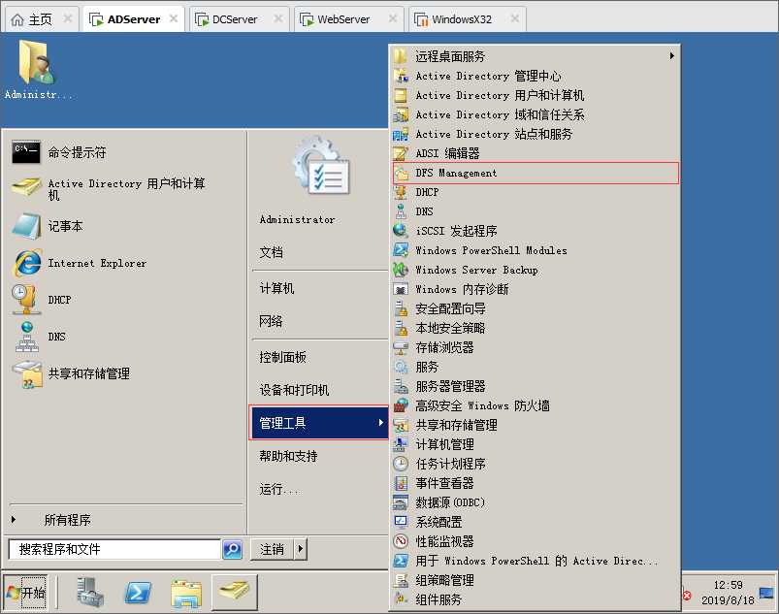779x614 pixels.
Task: Click the 命令提示符 icon in Start menu
Action: pyautogui.click(x=26, y=152)
